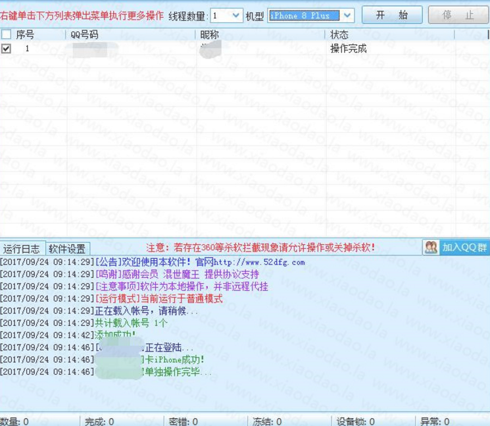Image resolution: width=490 pixels, height=426 pixels.
Task: Click the 鸣谢 混世魔王 log line
Action: 130,275
